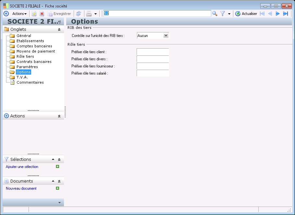Click the search field containing S2
The width and height of the screenshot is (295, 215).
click(x=157, y=13)
